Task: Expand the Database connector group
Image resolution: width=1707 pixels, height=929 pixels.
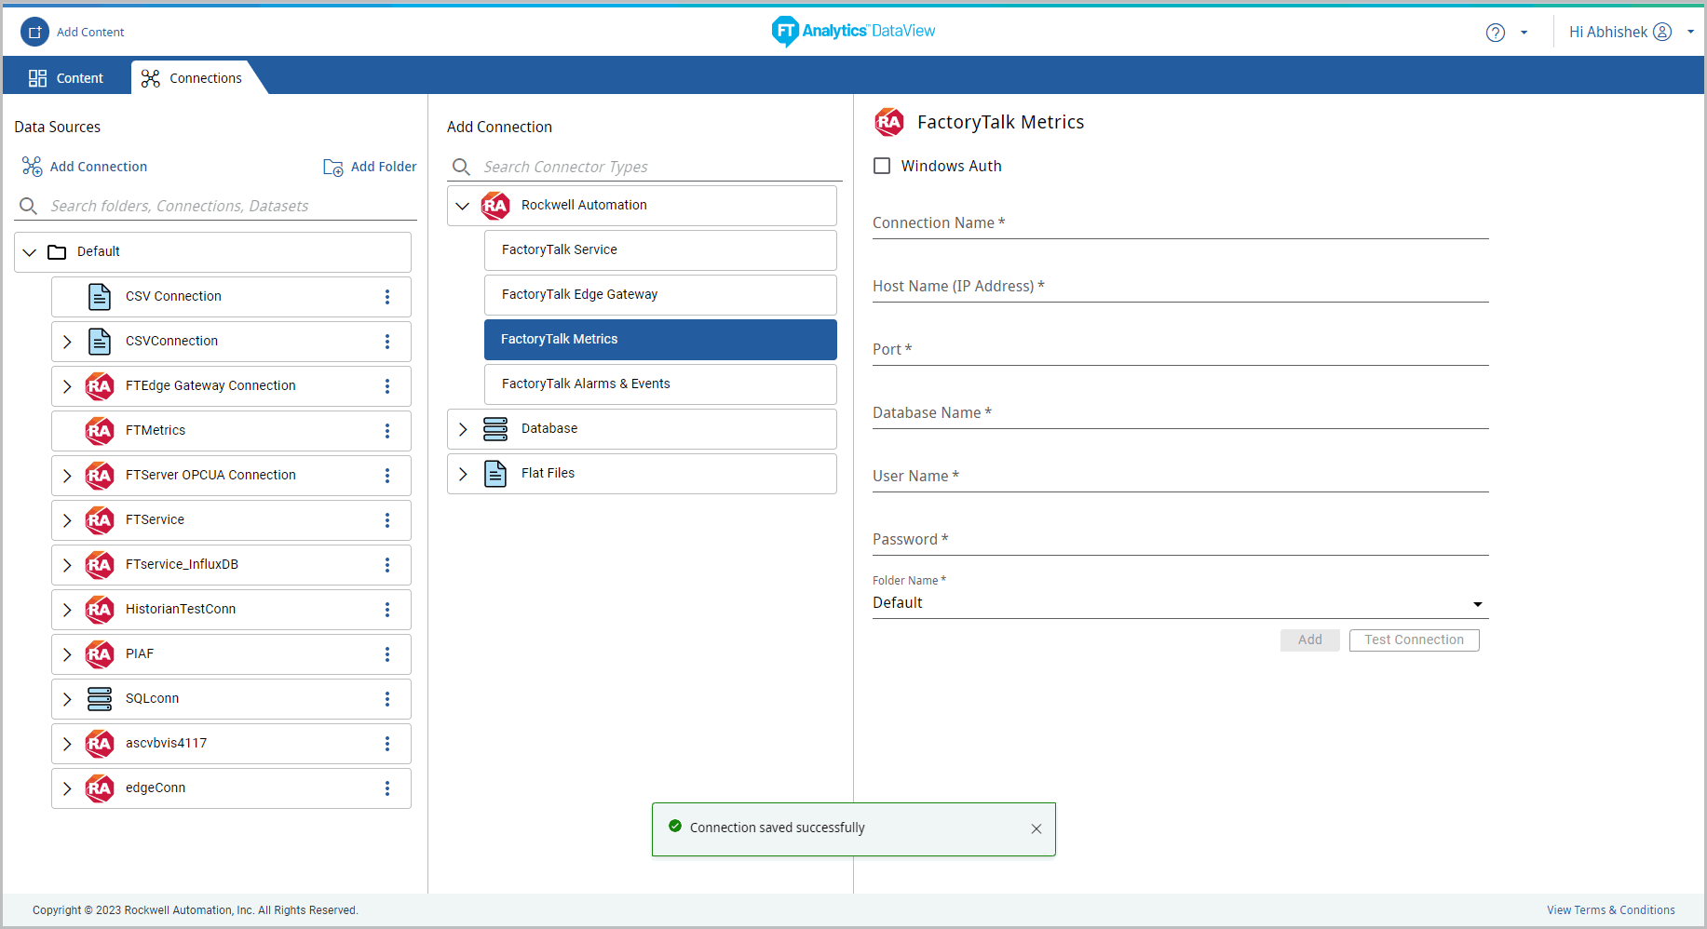Action: coord(463,429)
